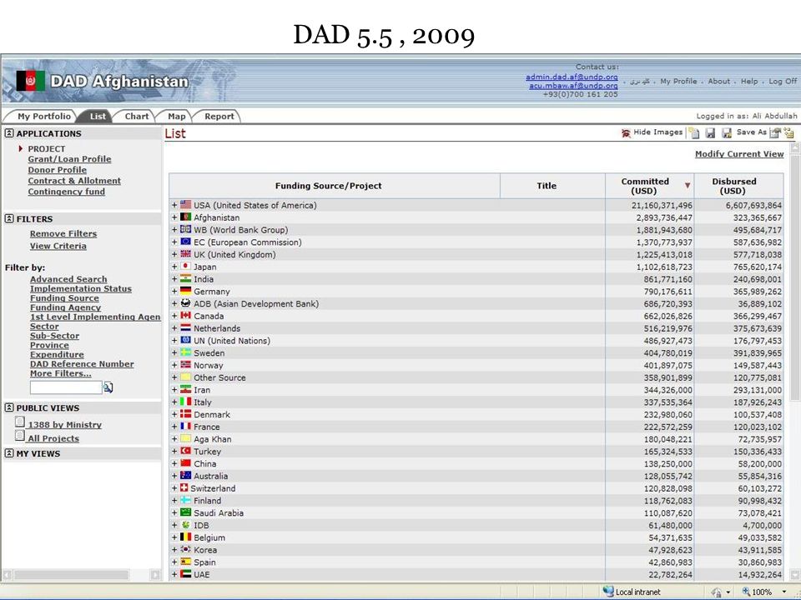Click the Save As floppy disk icon

(727, 133)
